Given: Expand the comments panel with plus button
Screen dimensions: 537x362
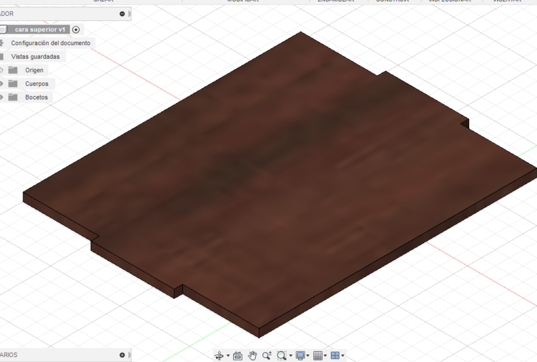Looking at the screenshot, I should (122, 355).
